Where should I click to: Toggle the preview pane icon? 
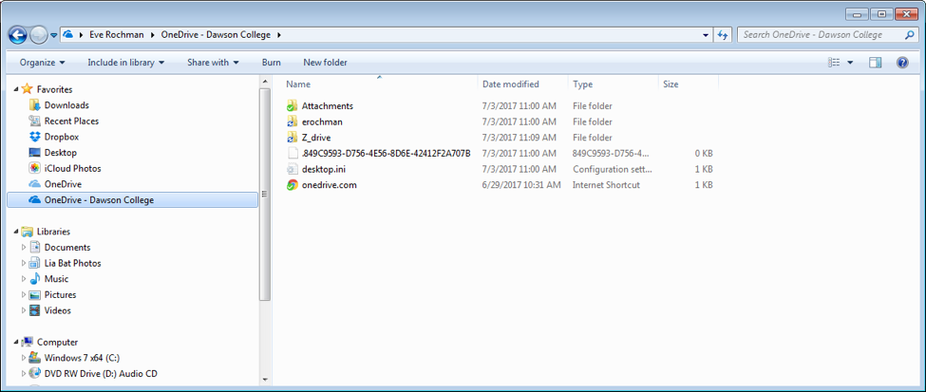(x=876, y=62)
